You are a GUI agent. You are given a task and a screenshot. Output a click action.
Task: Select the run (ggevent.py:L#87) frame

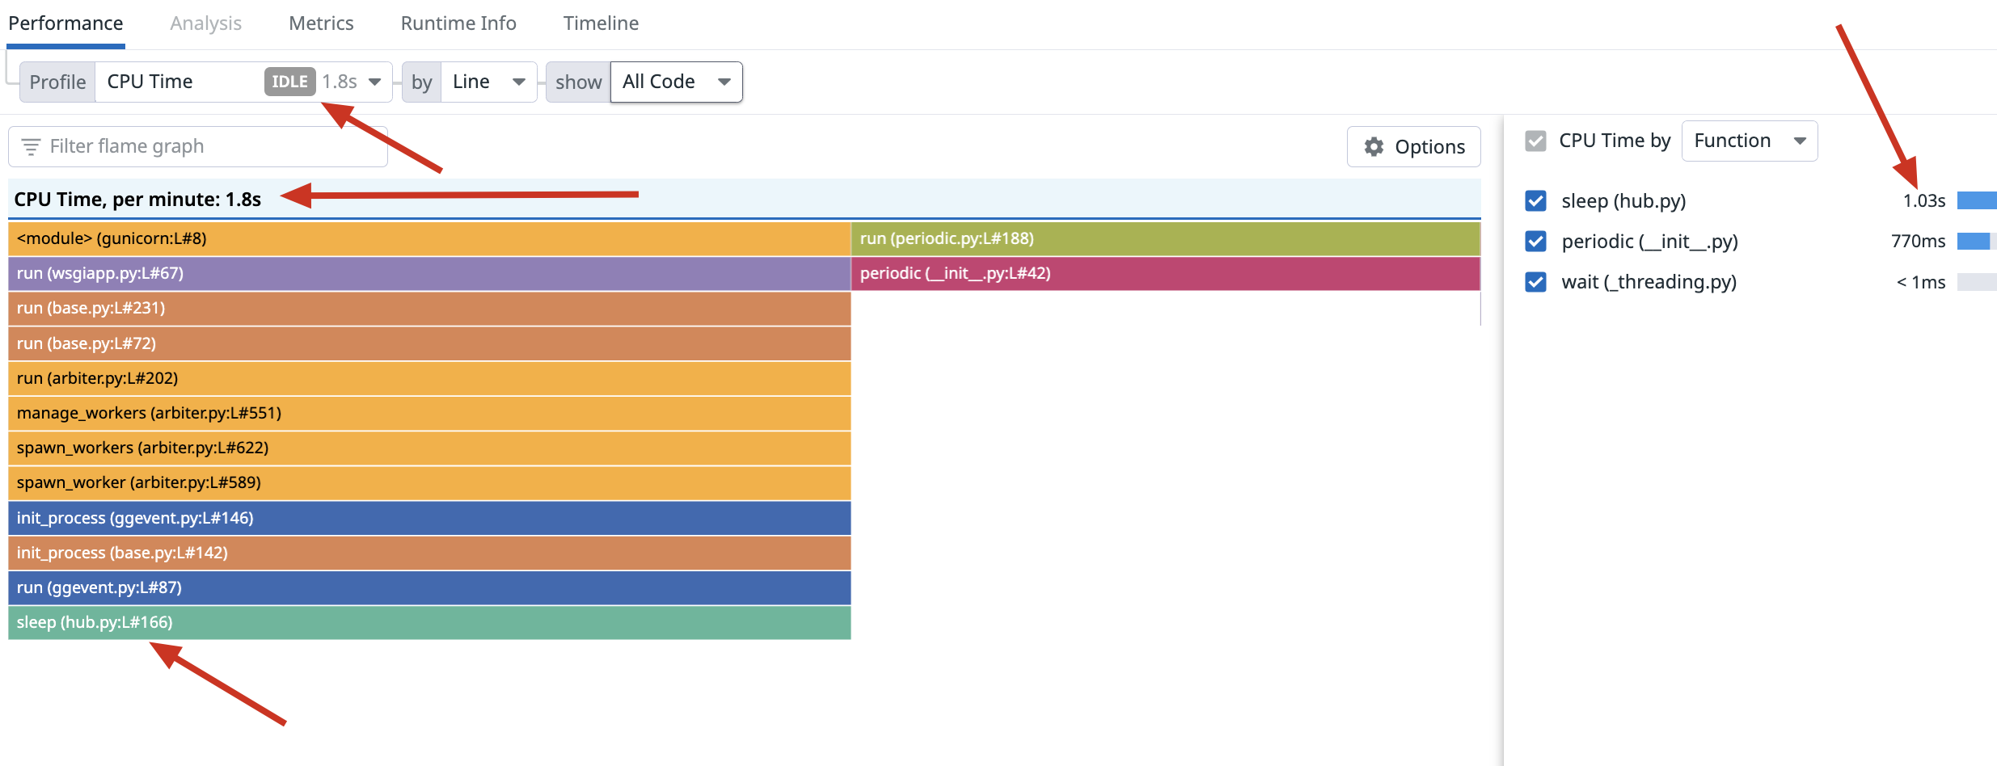[429, 587]
